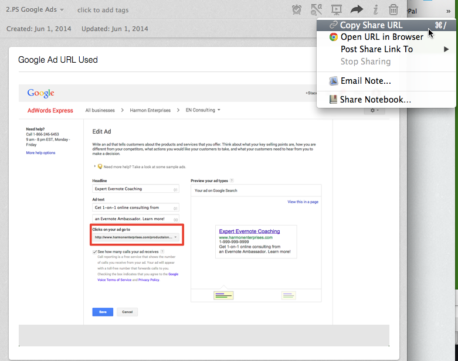Click the 'click to add tags' field
This screenshot has height=361, width=458.
tap(103, 10)
